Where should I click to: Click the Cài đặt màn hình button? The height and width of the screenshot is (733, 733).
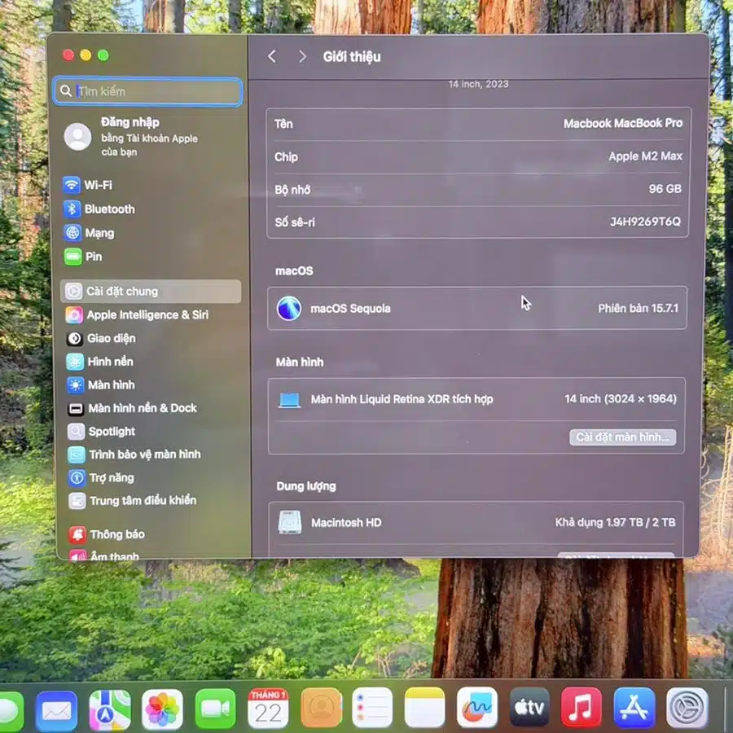click(x=622, y=437)
